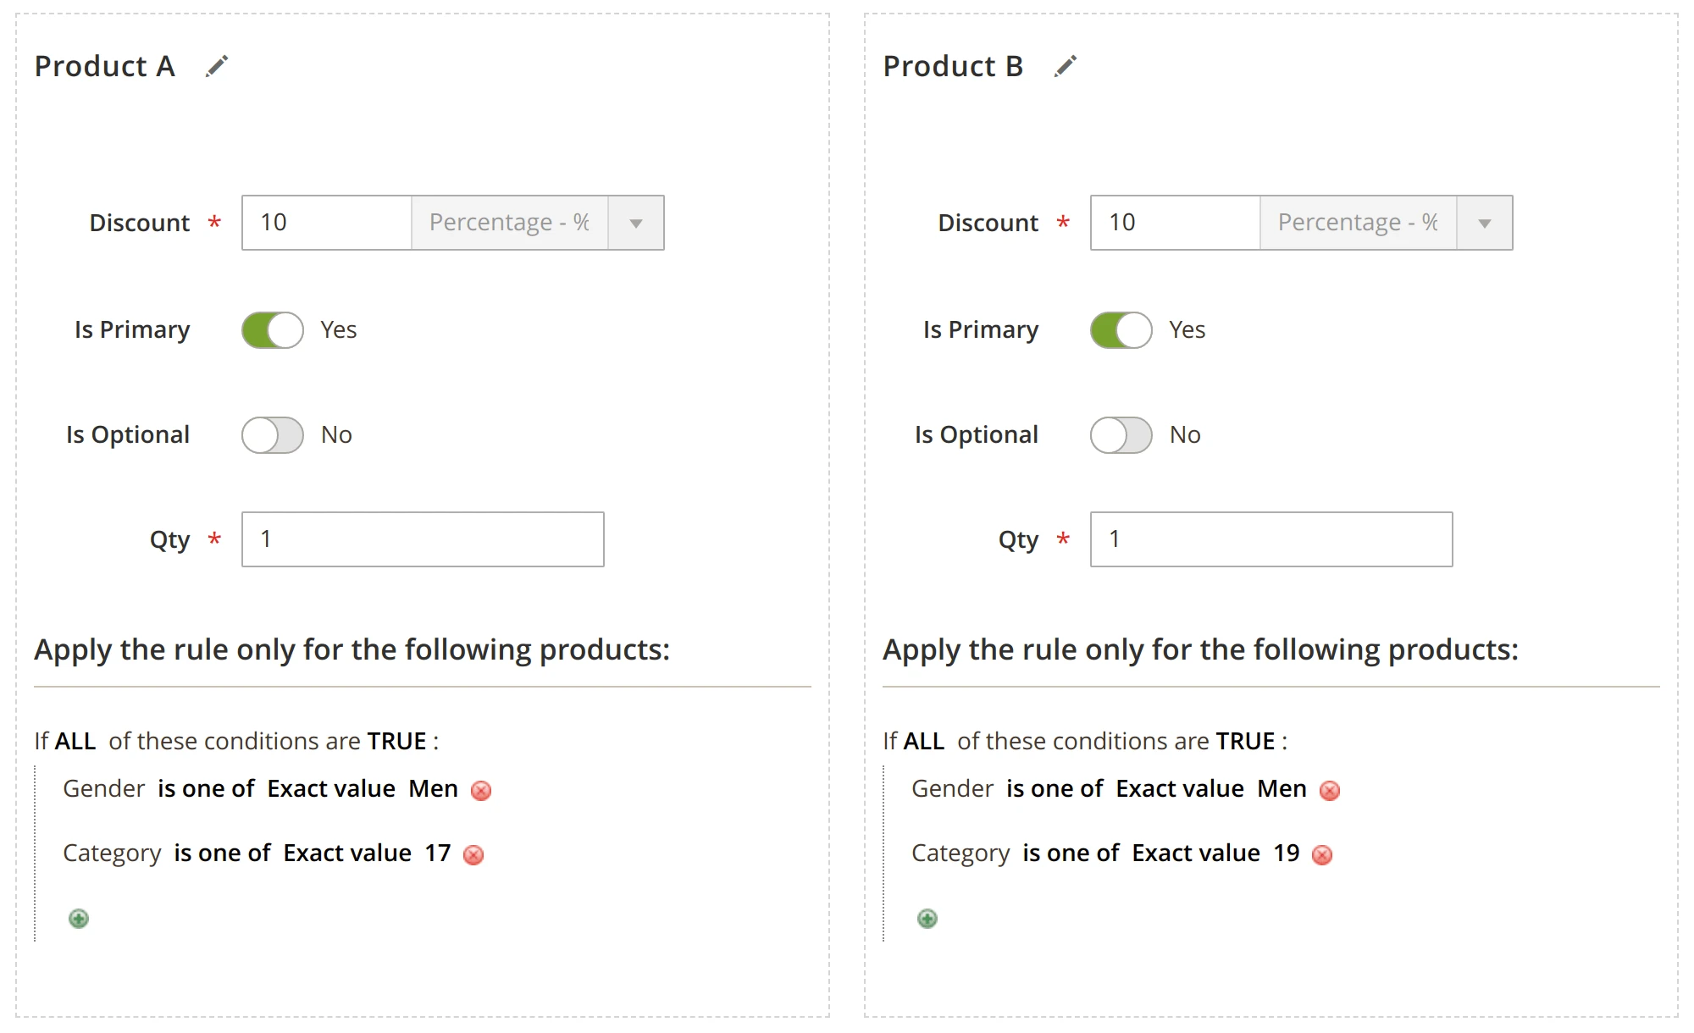Viewport: 1694px width, 1033px height.
Task: Click inside the Qty field for Product A
Action: [421, 539]
